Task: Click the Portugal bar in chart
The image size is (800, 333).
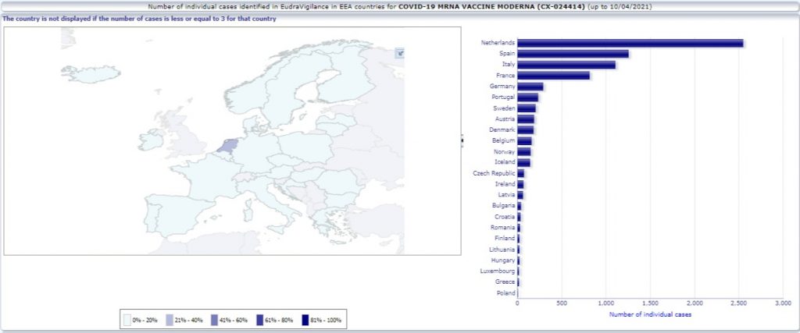Action: (527, 97)
